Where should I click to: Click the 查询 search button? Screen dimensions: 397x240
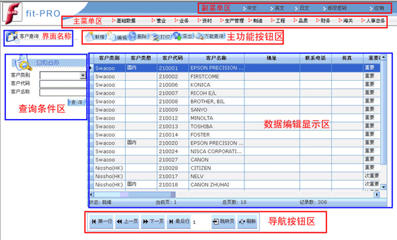[77, 102]
